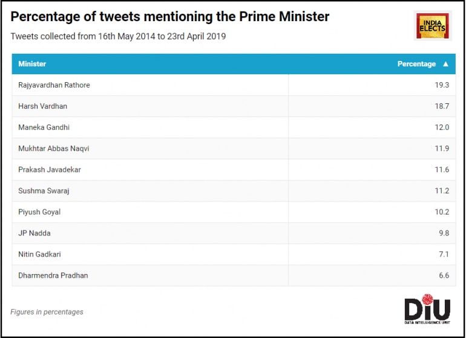466x338 pixels.
Task: Click the Mukhtar Abbas Naqvi entry
Action: coord(53,148)
